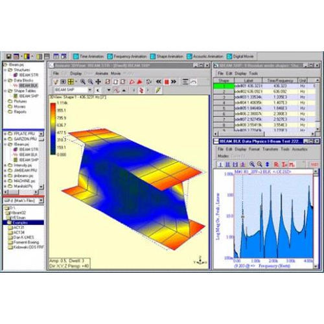Expand the FPLATE.PRJ project in the file list
This screenshot has width=324, height=324.
pos(5,133)
